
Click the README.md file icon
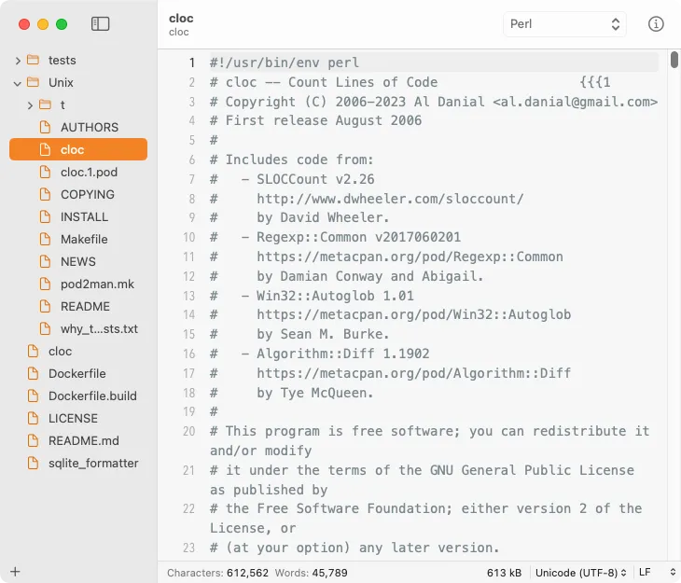pyautogui.click(x=33, y=440)
